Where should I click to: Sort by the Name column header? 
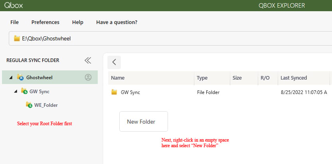click(151, 78)
